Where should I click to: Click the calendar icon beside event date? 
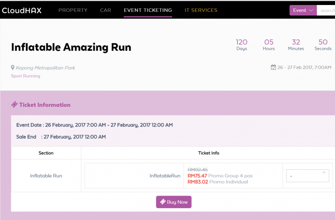[x=273, y=67]
